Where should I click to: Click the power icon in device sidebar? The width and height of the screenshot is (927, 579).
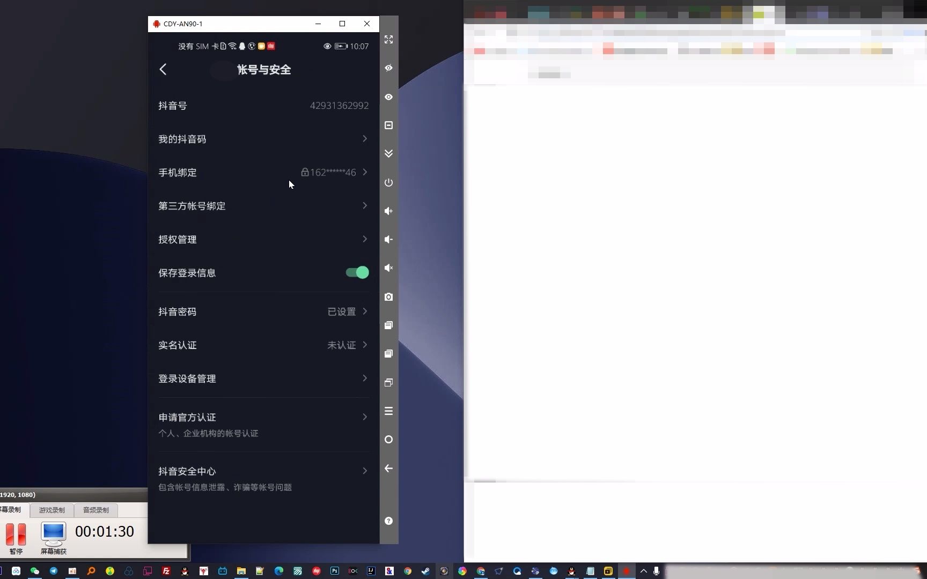389,183
